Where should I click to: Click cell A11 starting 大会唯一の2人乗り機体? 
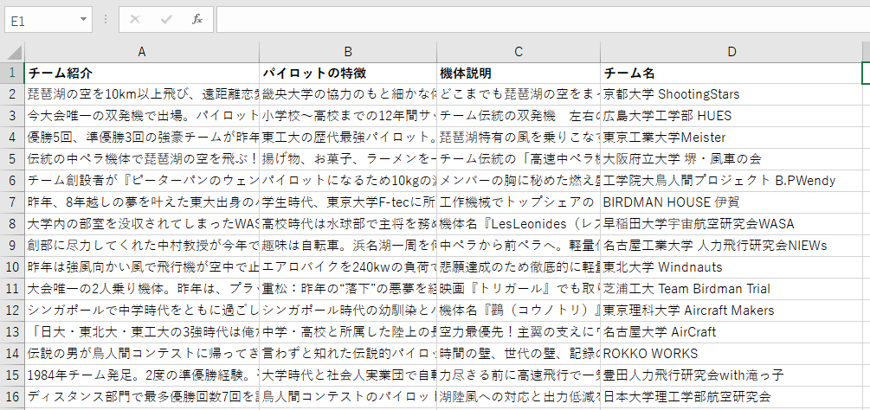142,289
